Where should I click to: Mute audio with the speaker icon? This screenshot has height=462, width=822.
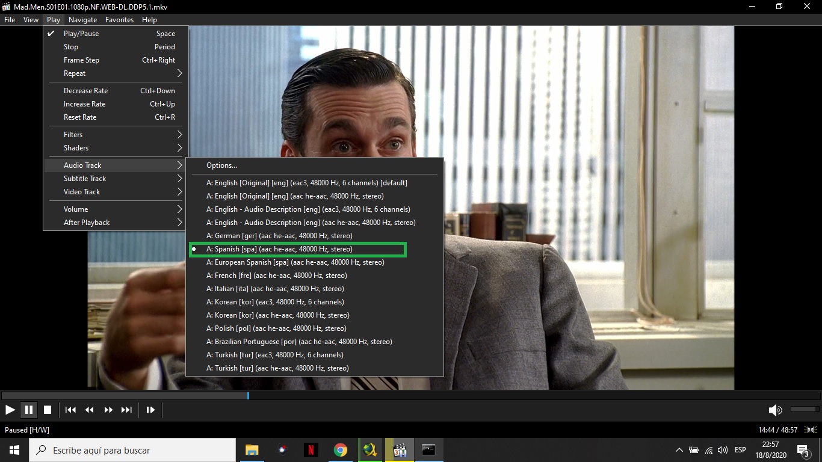(775, 410)
